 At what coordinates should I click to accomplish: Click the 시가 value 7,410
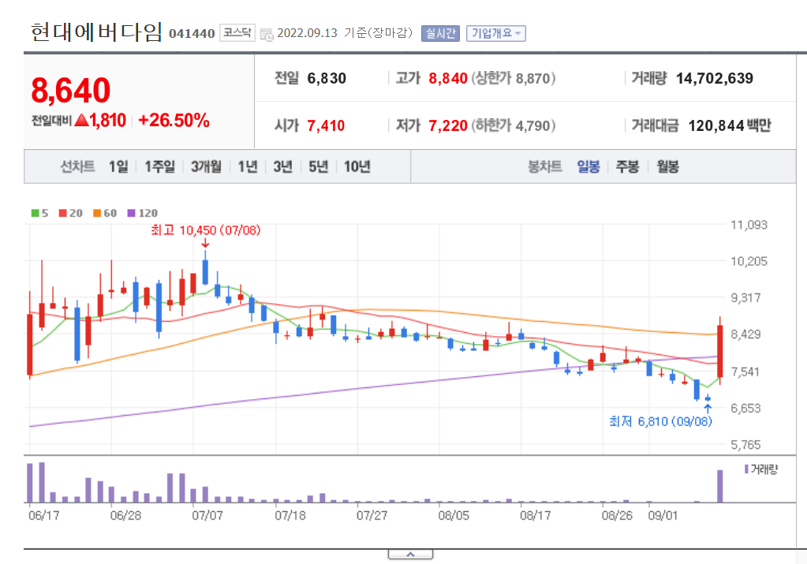326,125
